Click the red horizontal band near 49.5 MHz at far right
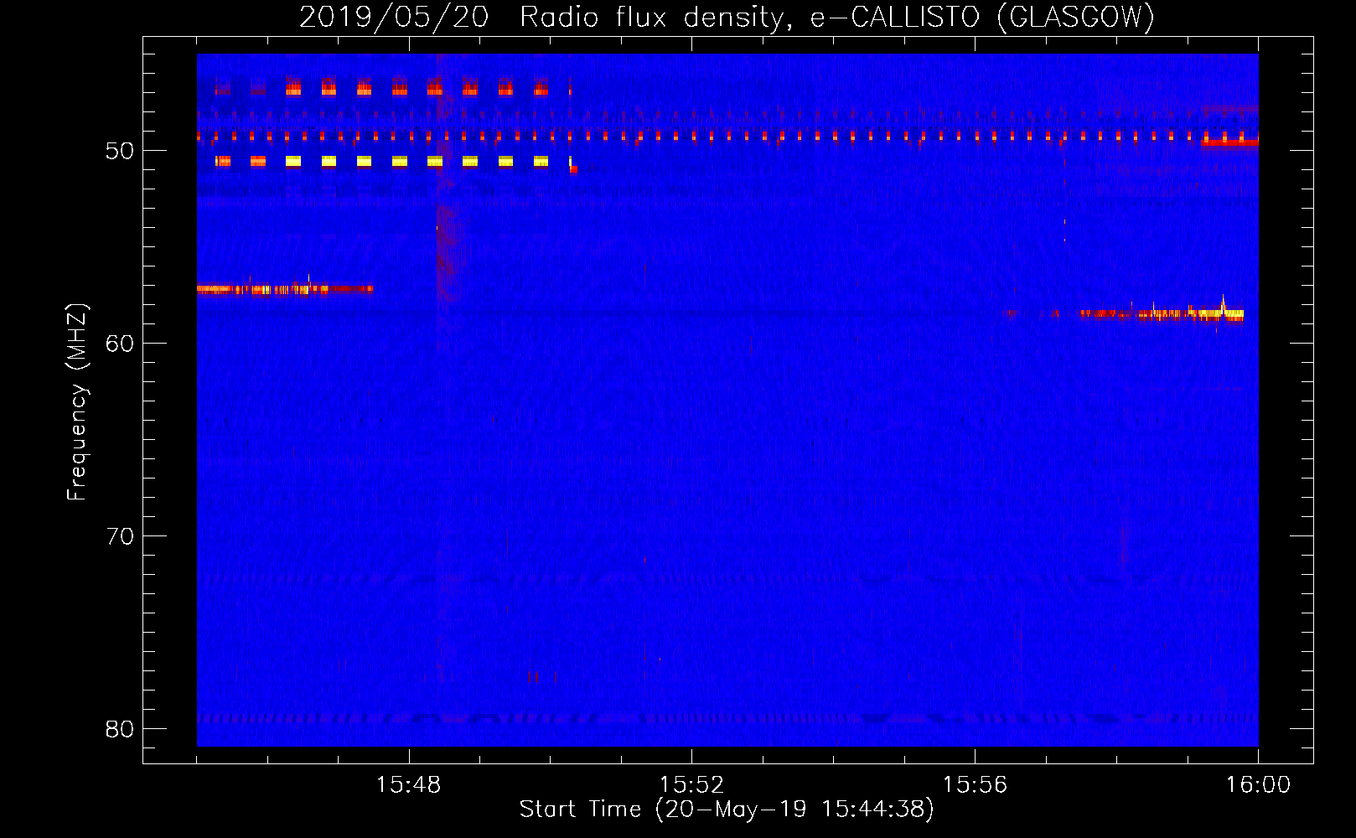The image size is (1356, 838). pos(1229,142)
